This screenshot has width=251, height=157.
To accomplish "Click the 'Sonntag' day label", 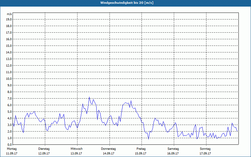I will [205, 149].
